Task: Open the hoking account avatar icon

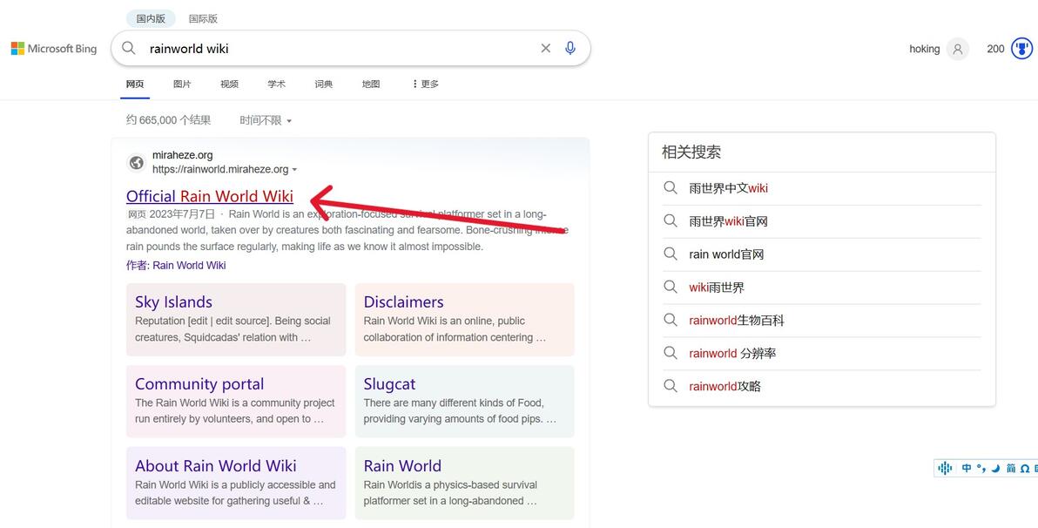Action: (957, 49)
